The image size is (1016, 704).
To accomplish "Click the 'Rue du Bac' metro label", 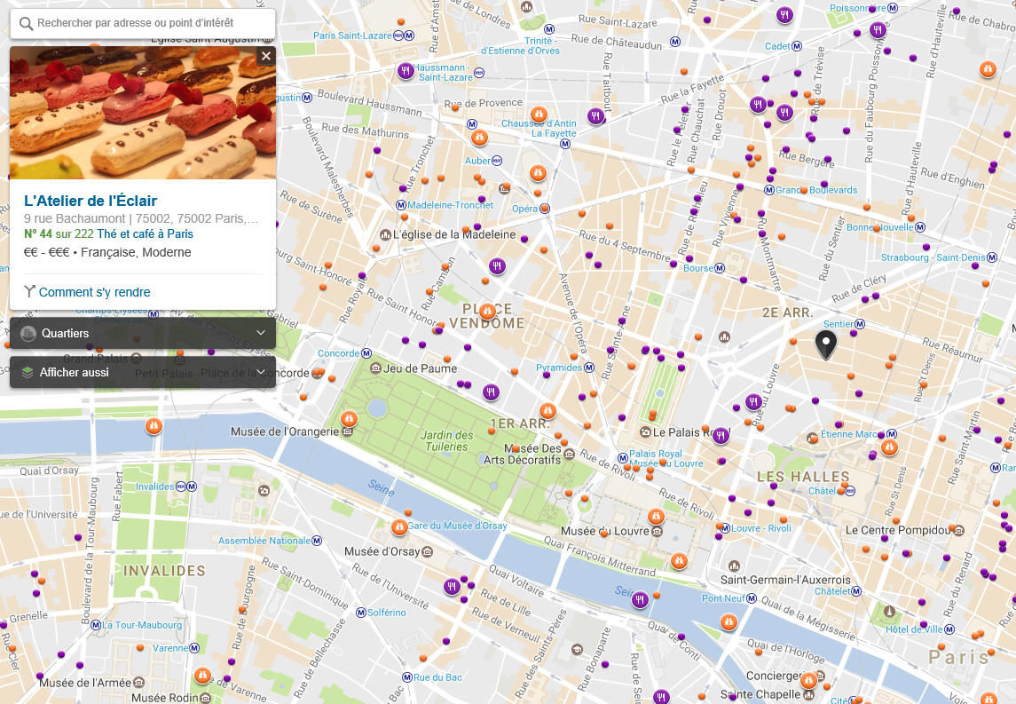I will point(438,677).
